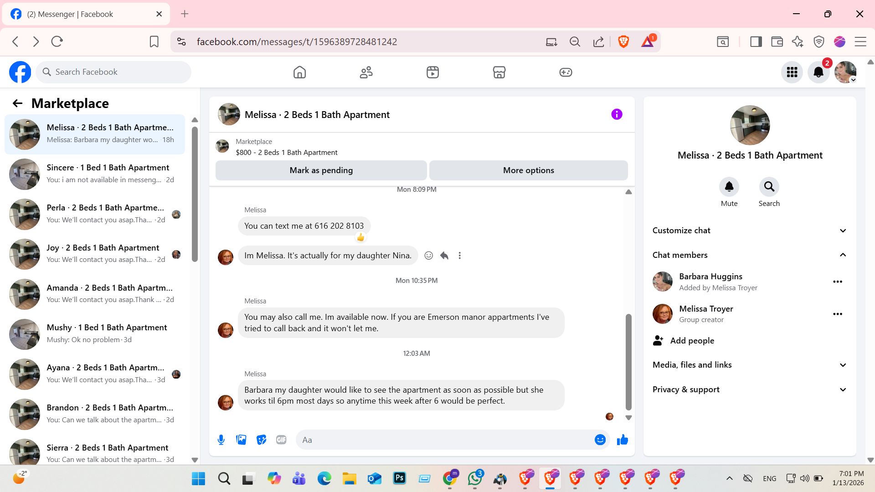Click the voice clip microphone icon
The width and height of the screenshot is (875, 492).
(x=221, y=440)
